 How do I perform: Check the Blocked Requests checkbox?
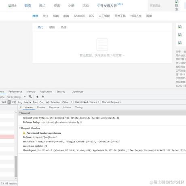[x=99, y=102]
